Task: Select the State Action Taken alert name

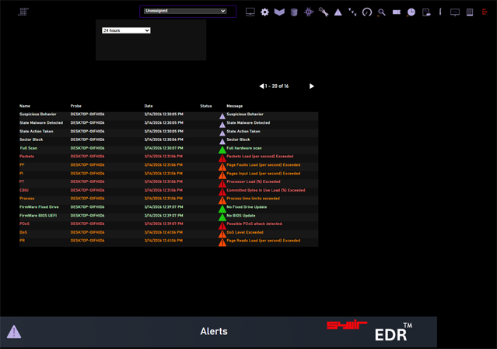Action: point(37,132)
